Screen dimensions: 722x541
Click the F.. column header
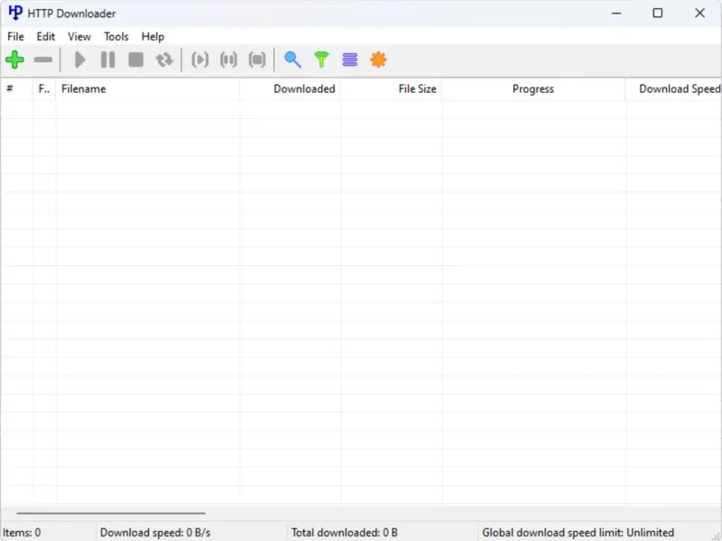pos(44,88)
